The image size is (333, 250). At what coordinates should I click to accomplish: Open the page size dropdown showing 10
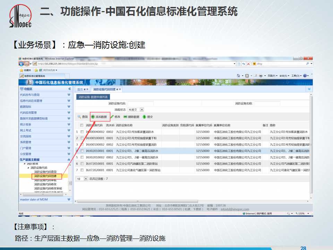click(x=86, y=179)
